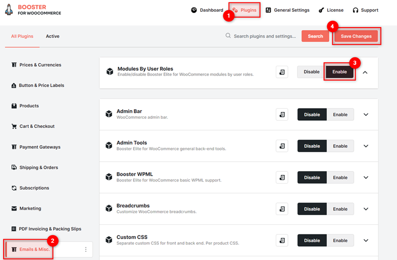Collapse the Modules By User Roles panel
This screenshot has height=260, width=397.
coord(365,72)
